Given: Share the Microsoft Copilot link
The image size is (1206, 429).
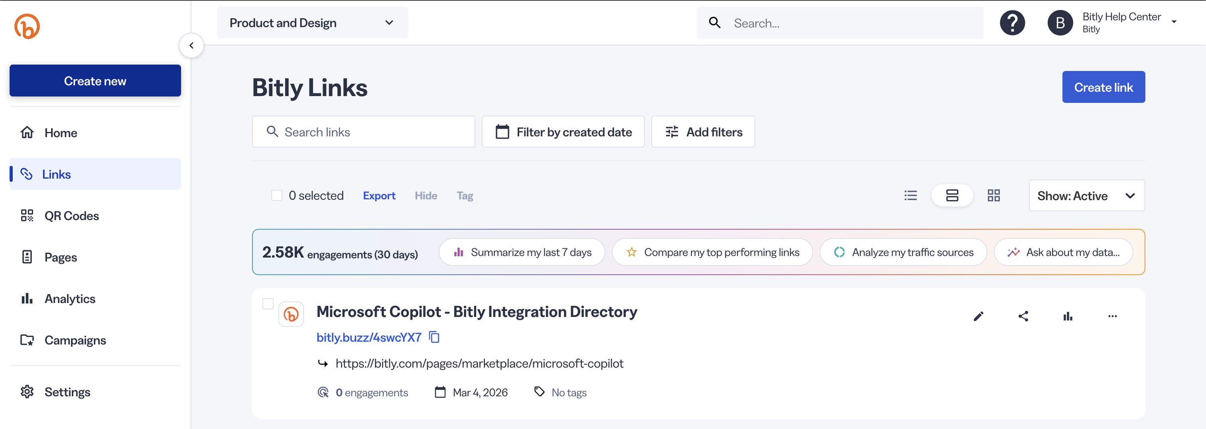Looking at the screenshot, I should pos(1023,316).
